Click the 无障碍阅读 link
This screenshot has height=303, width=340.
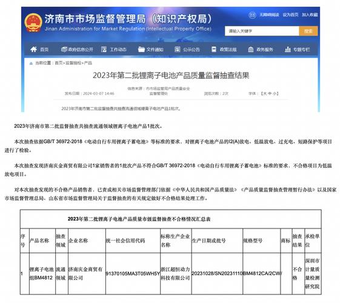coord(269,15)
